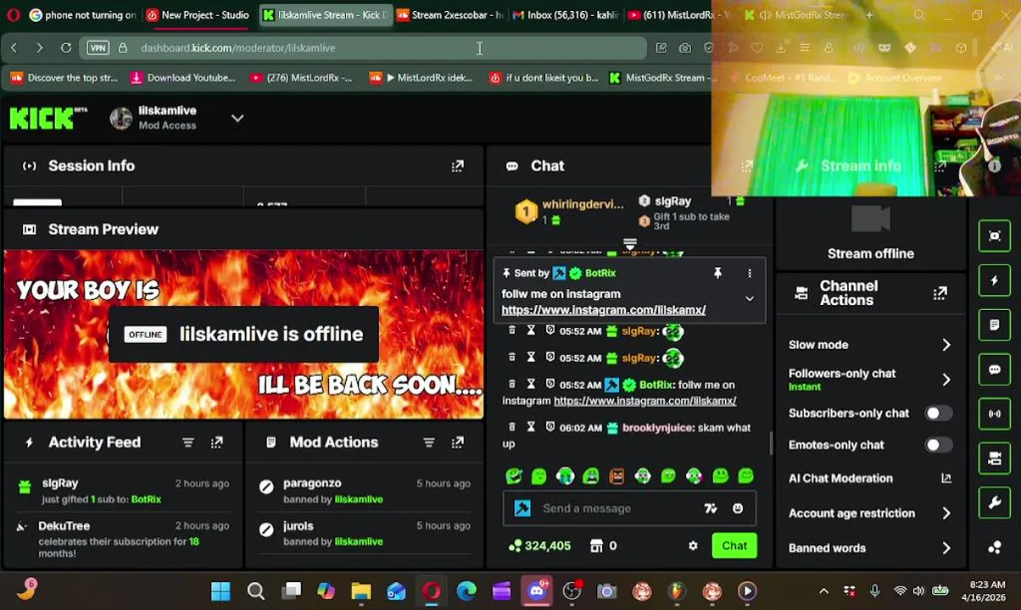Toggle mod actions wrench sidebar icon

point(995,502)
